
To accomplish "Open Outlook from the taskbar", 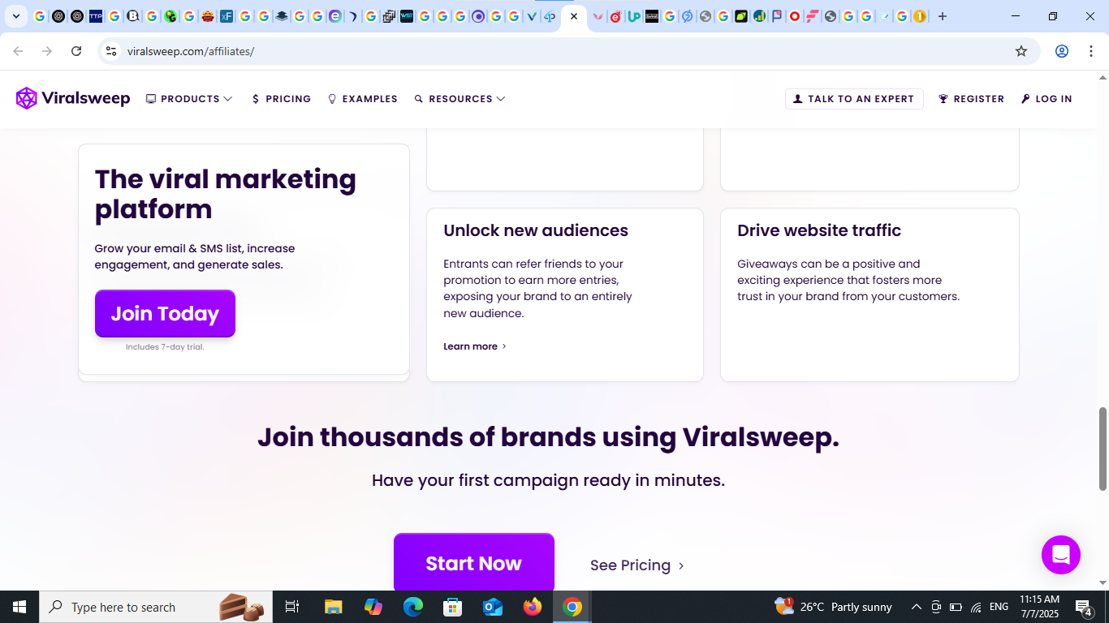I will point(493,607).
